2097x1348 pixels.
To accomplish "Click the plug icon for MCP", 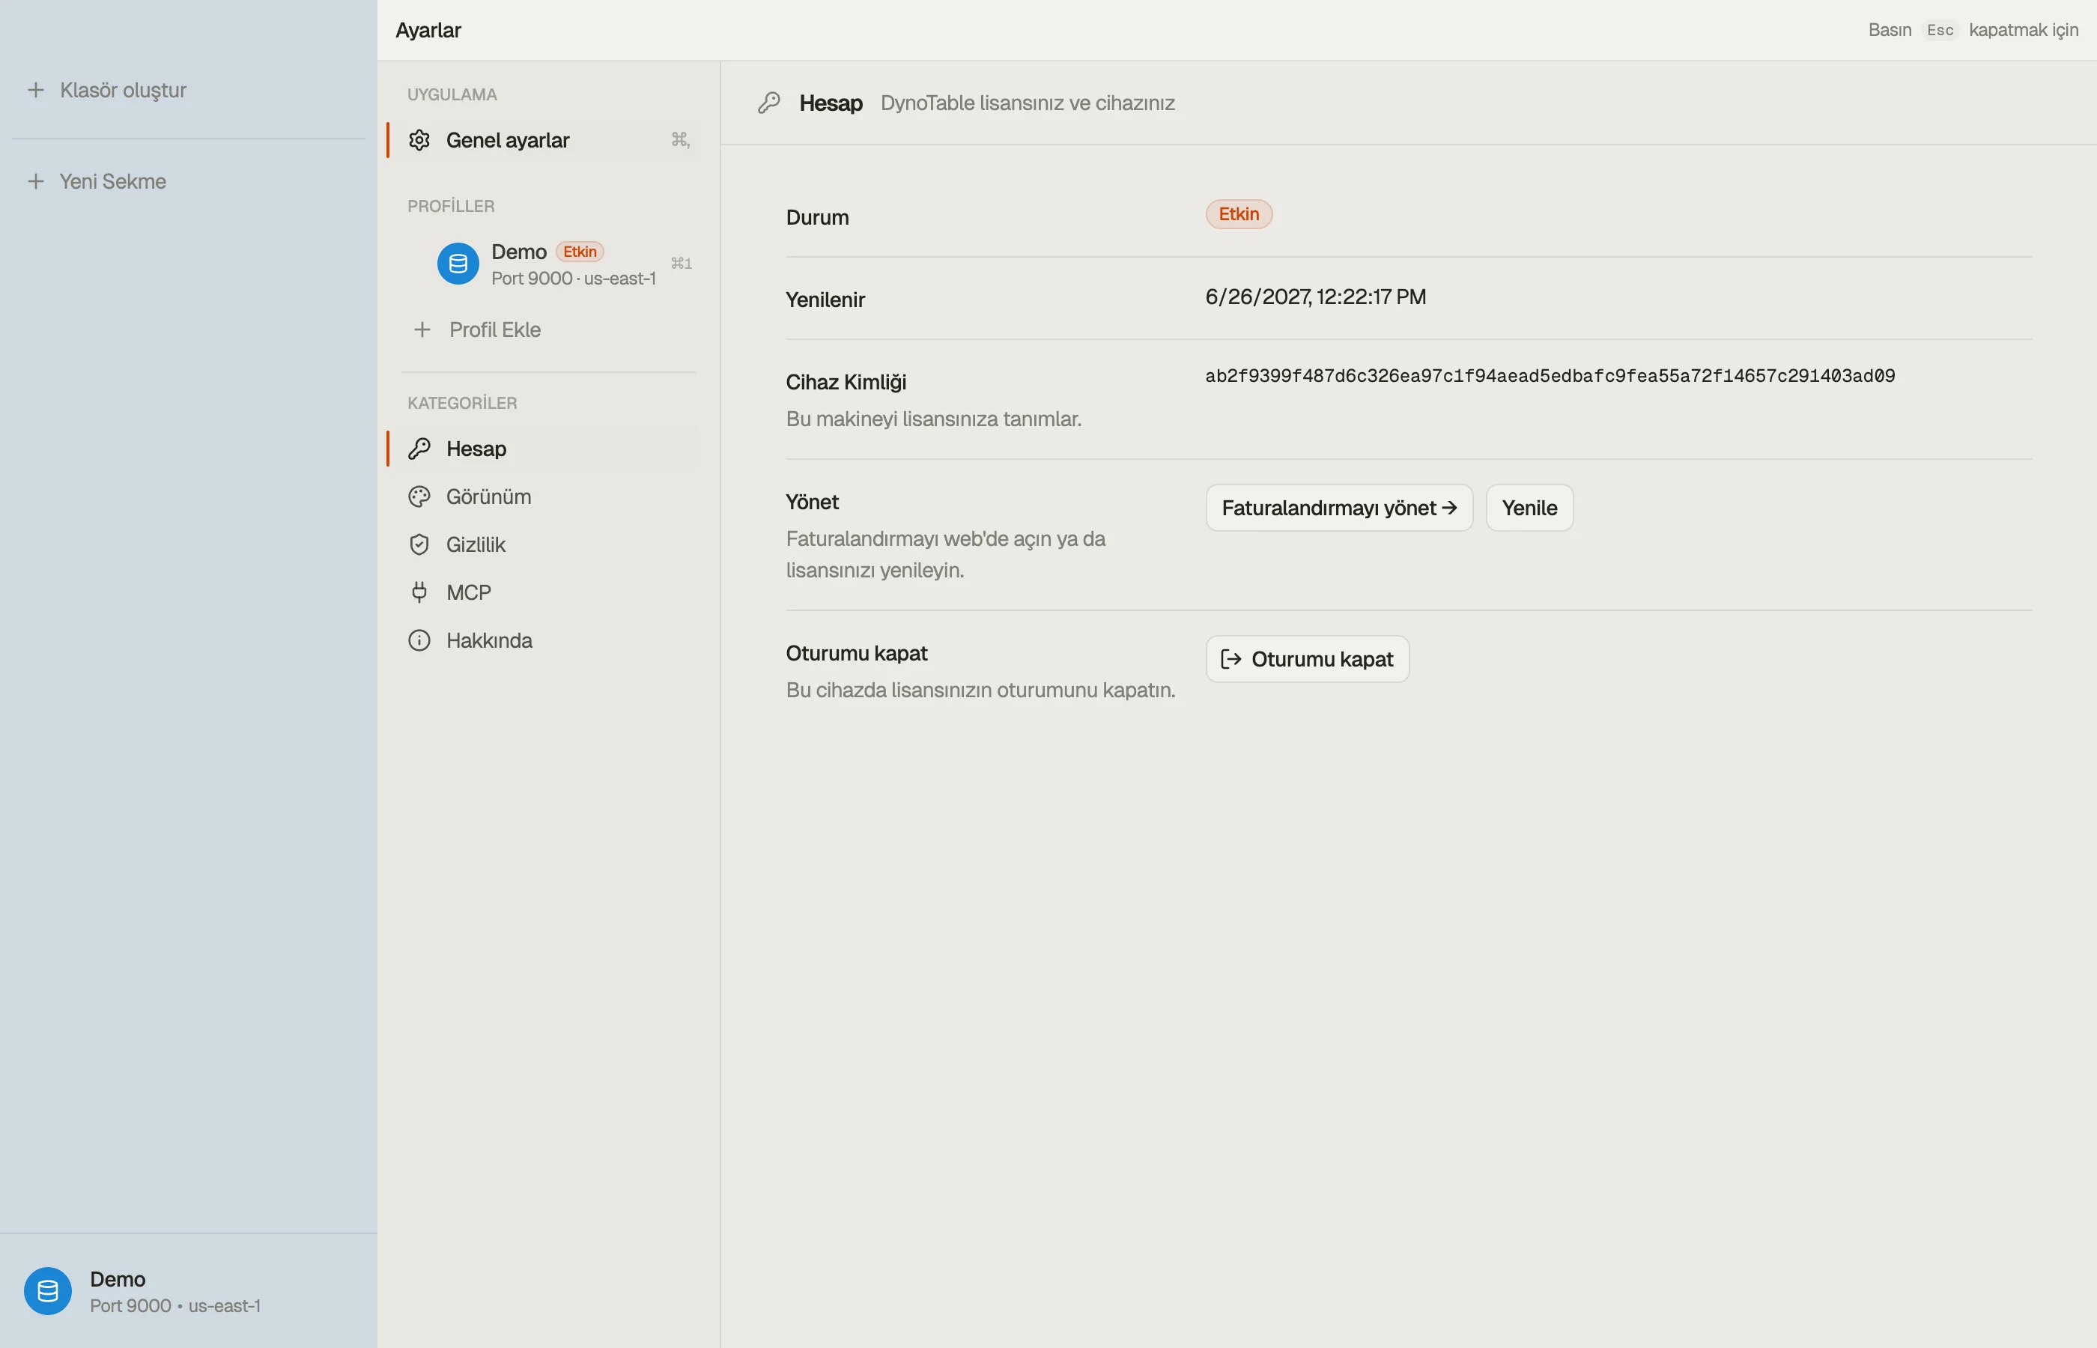I will [419, 592].
